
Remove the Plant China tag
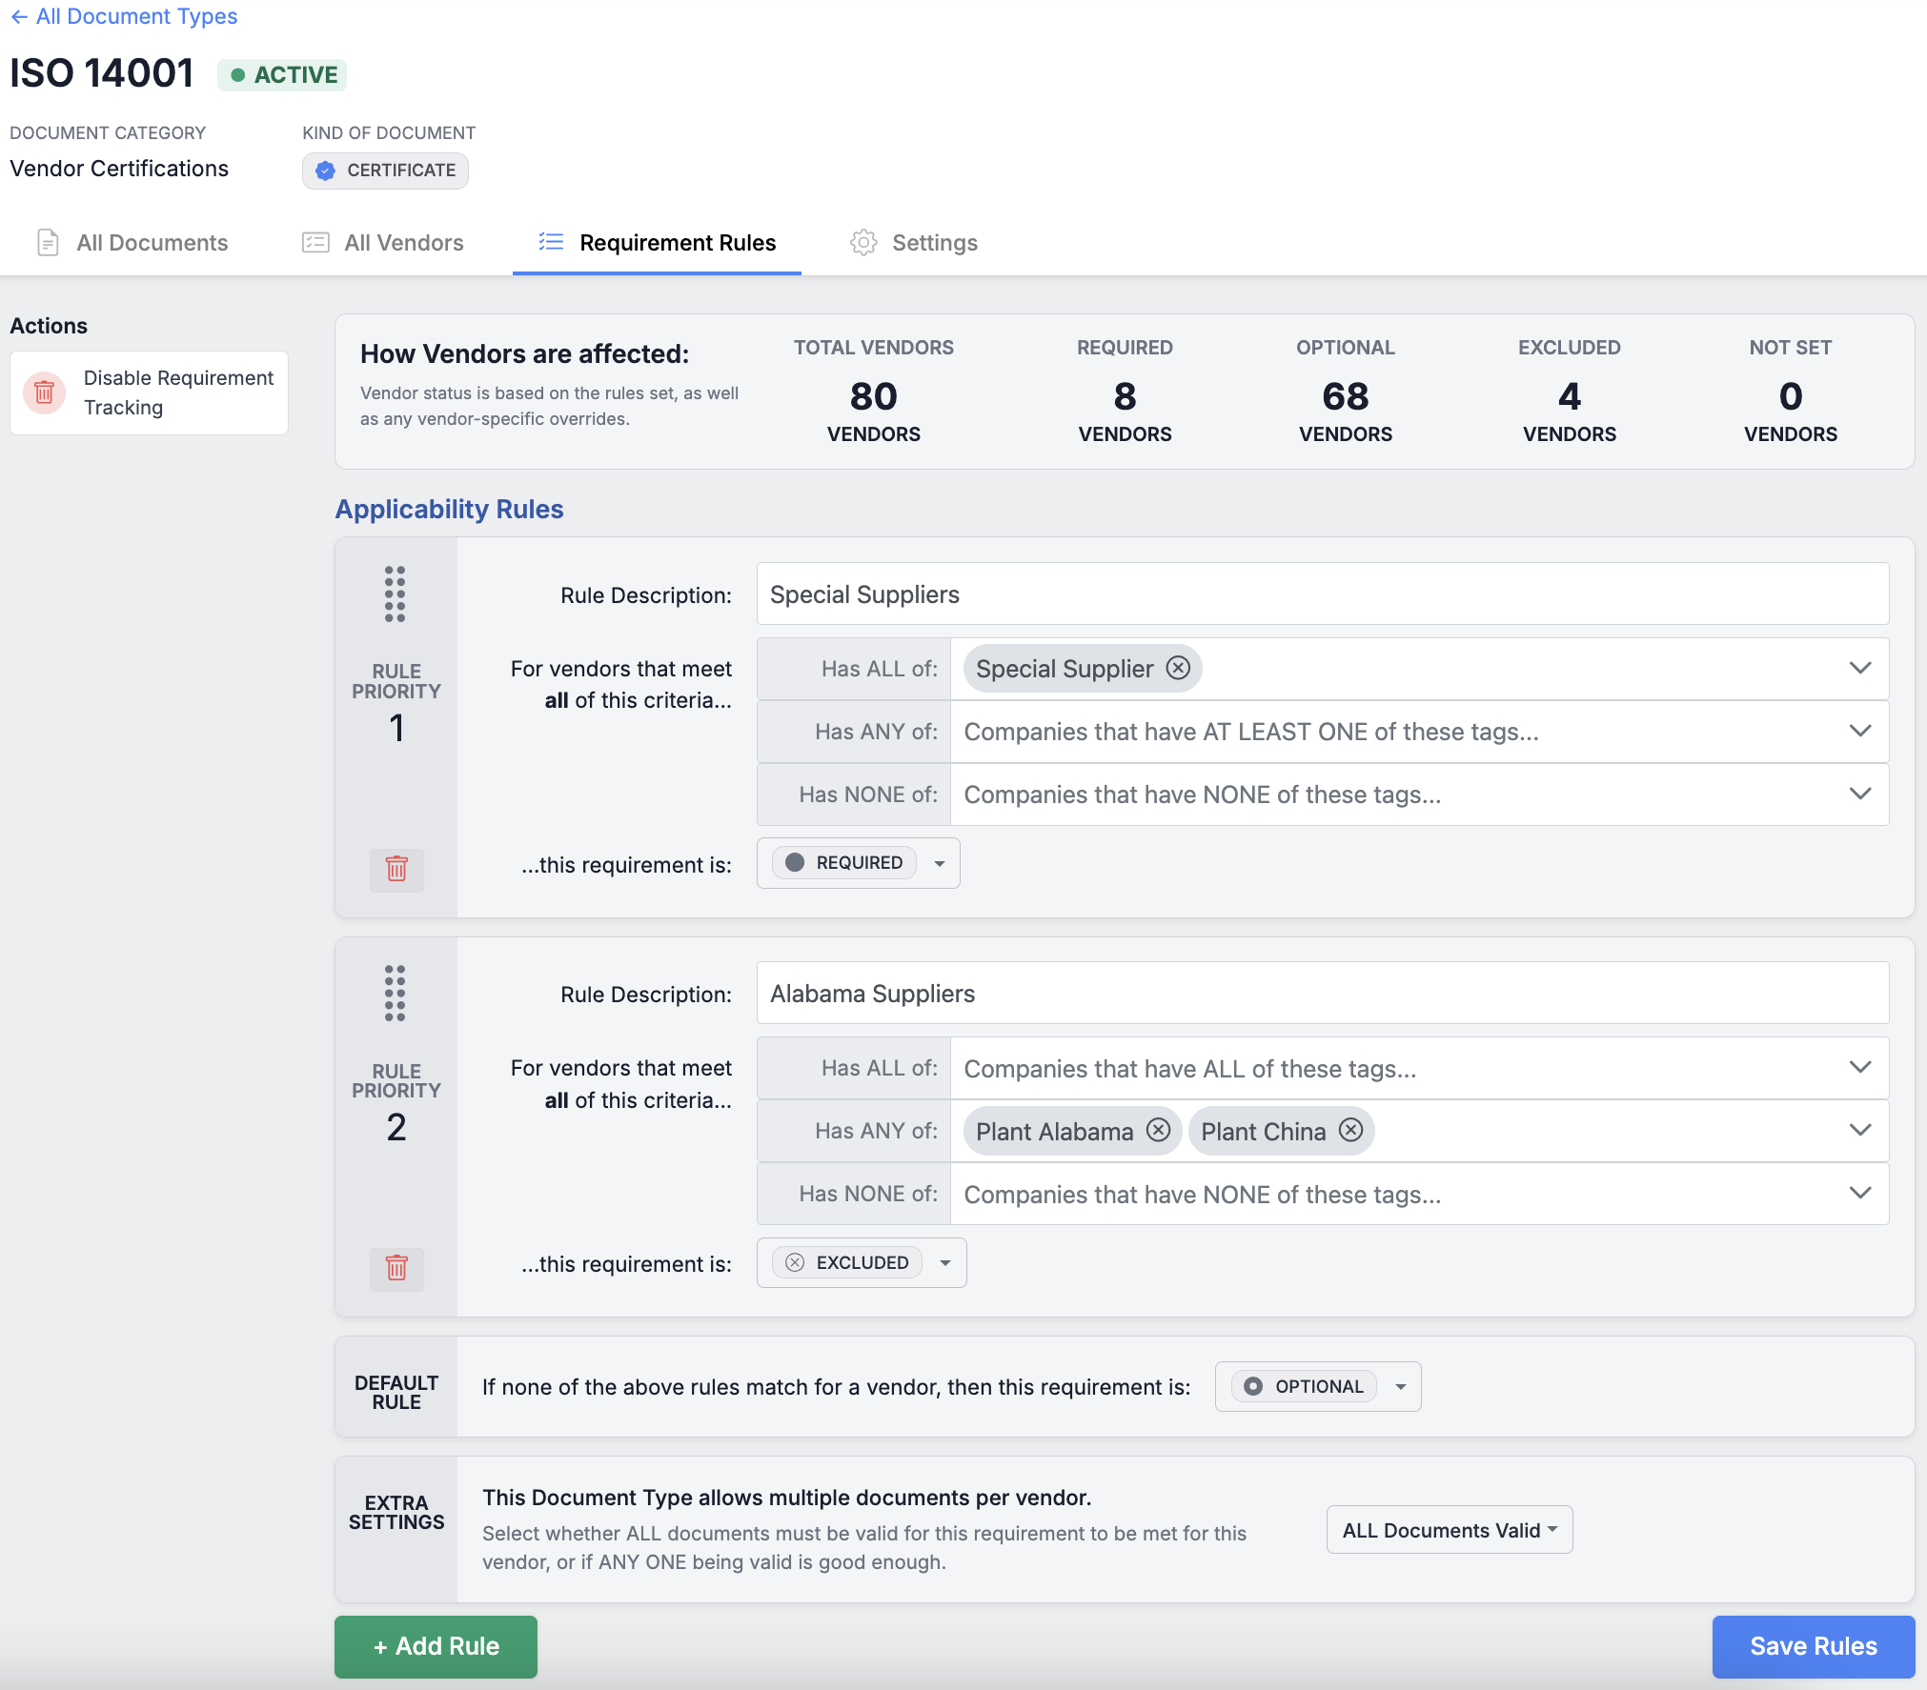[x=1350, y=1130]
